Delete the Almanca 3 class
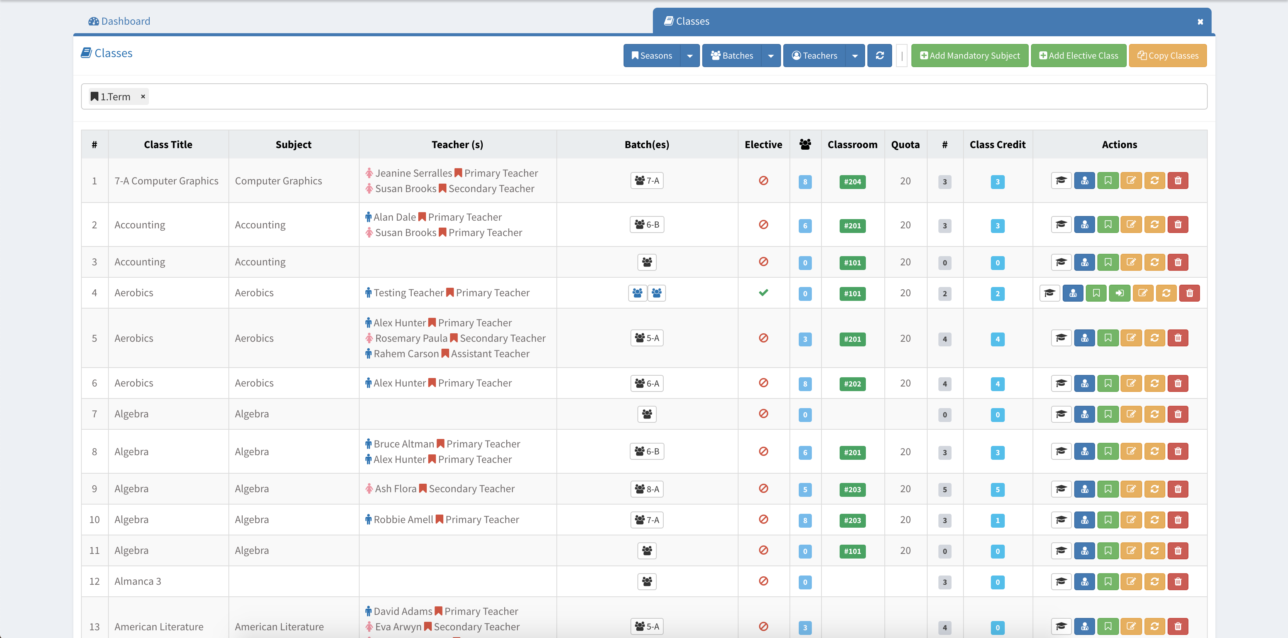 point(1178,582)
